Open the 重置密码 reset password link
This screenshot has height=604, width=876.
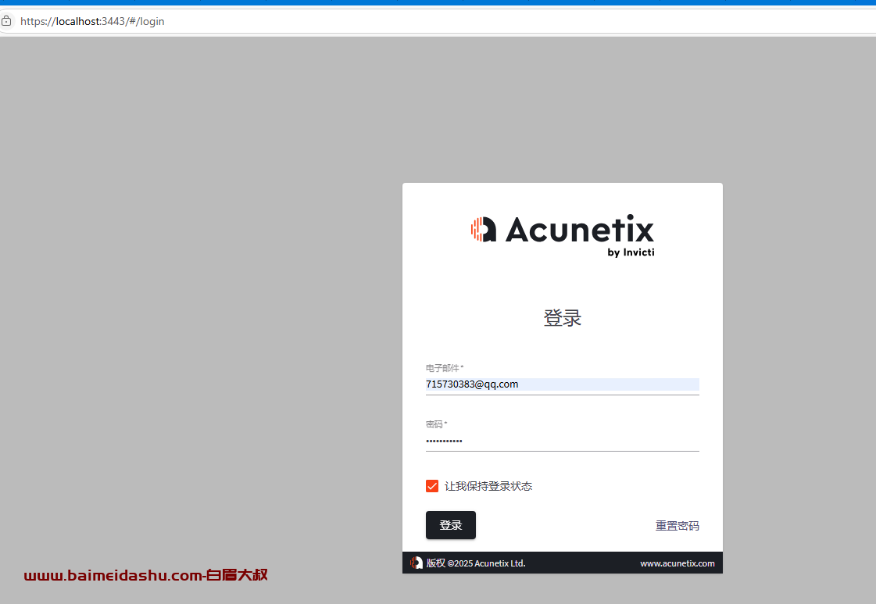pos(677,526)
